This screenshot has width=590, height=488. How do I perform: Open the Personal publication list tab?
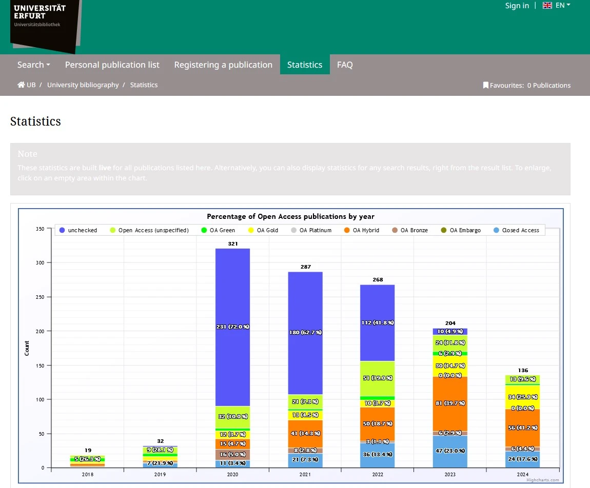(x=112, y=65)
